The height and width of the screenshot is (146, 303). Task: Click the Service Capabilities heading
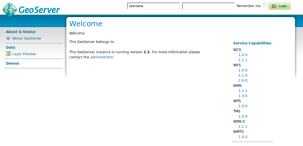click(x=252, y=43)
